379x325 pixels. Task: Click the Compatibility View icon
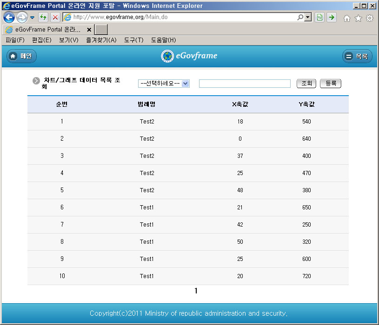319,18
